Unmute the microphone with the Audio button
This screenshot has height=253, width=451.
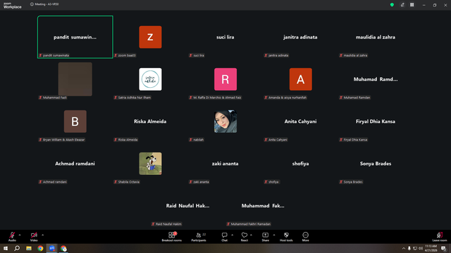(x=12, y=237)
